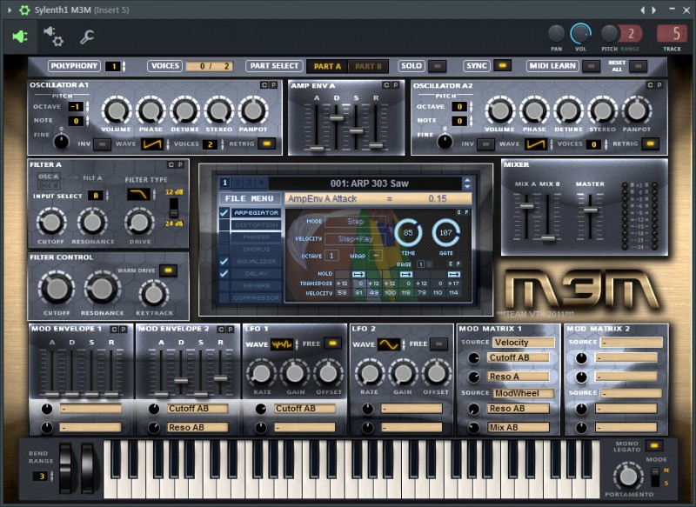Toggle the Sync switch
The width and height of the screenshot is (696, 507).
[x=503, y=65]
